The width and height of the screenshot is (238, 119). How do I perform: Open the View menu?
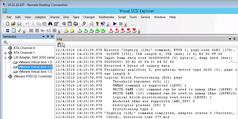pyautogui.click(x=28, y=17)
